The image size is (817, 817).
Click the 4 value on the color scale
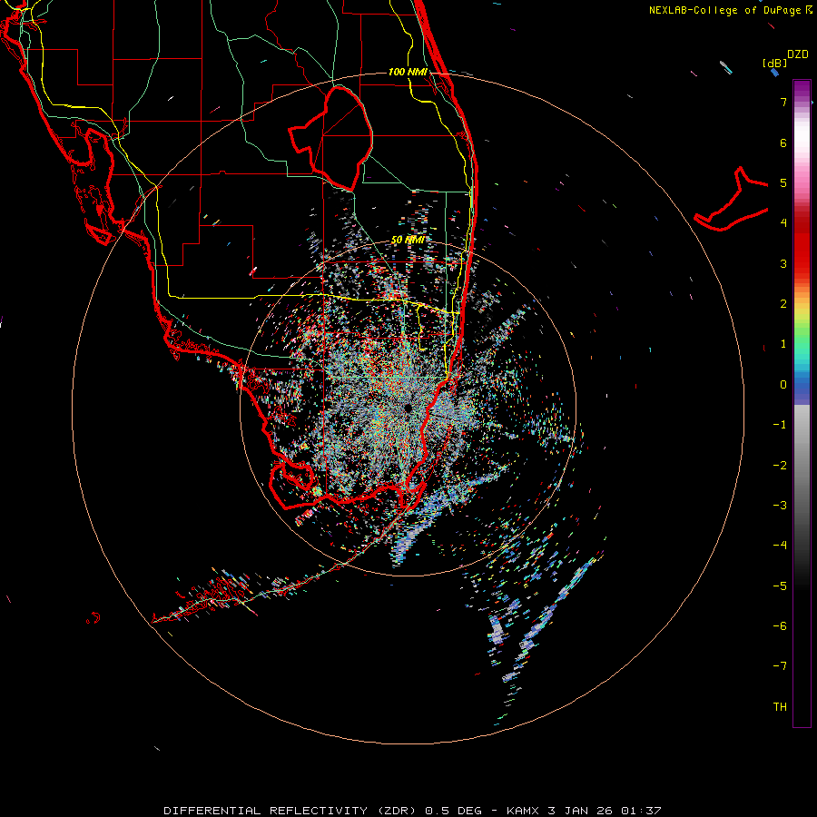(783, 223)
